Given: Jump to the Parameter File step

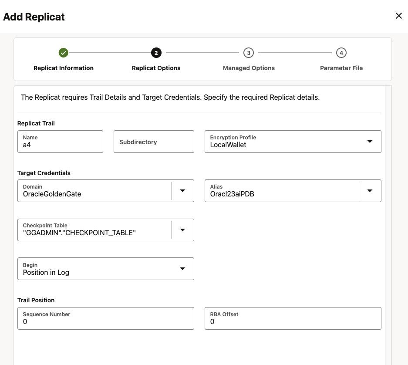Looking at the screenshot, I should click(341, 68).
